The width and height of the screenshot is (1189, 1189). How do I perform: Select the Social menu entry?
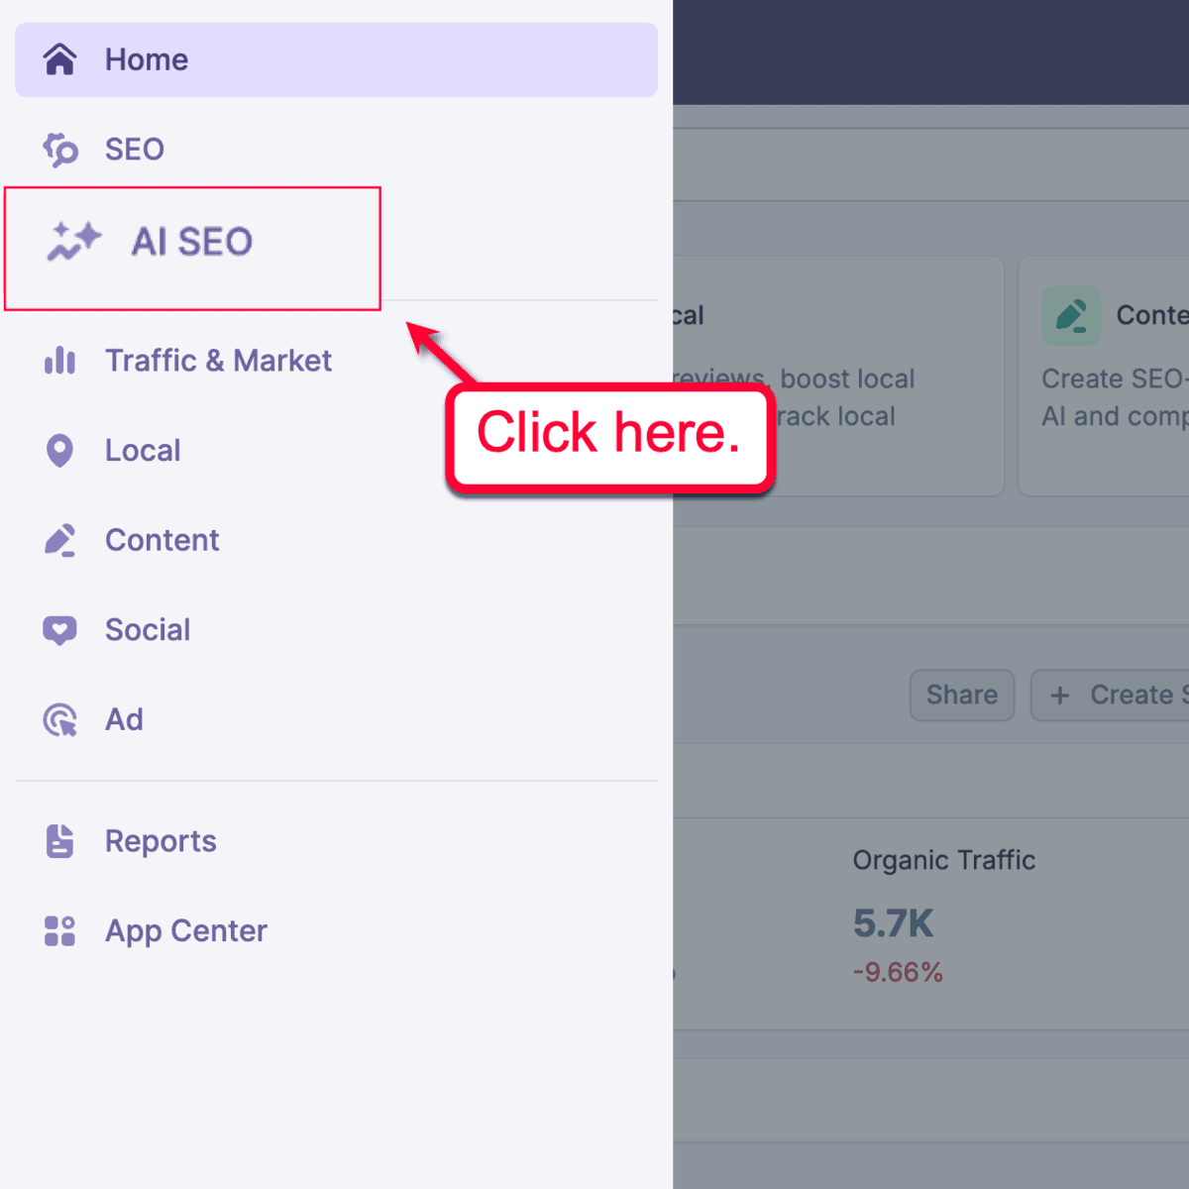(x=148, y=629)
